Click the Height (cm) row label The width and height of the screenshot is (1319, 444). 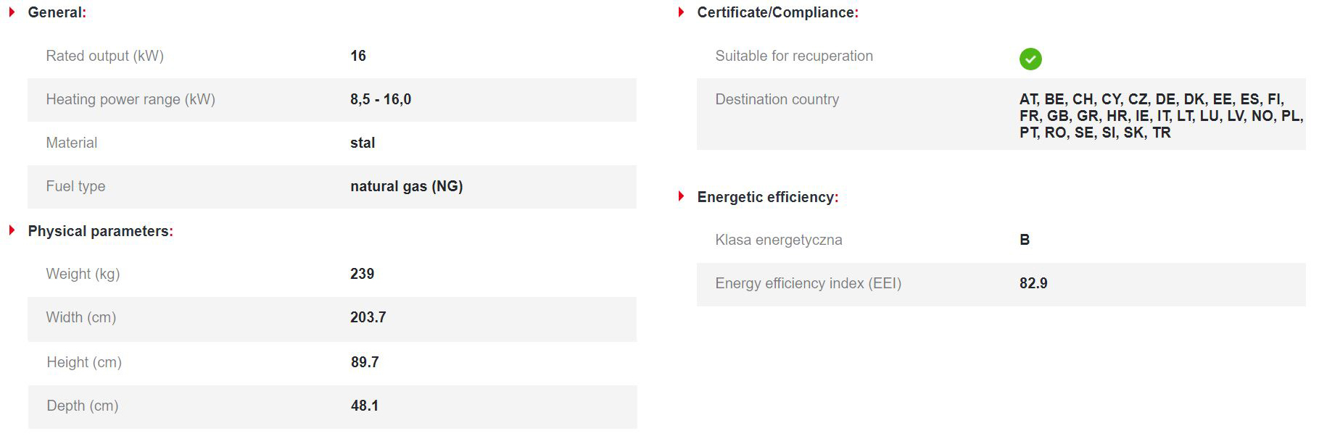pyautogui.click(x=84, y=362)
